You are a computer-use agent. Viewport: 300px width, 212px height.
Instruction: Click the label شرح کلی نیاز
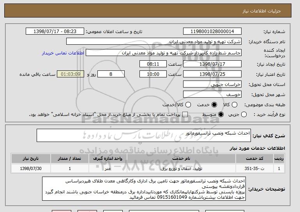point(268,136)
